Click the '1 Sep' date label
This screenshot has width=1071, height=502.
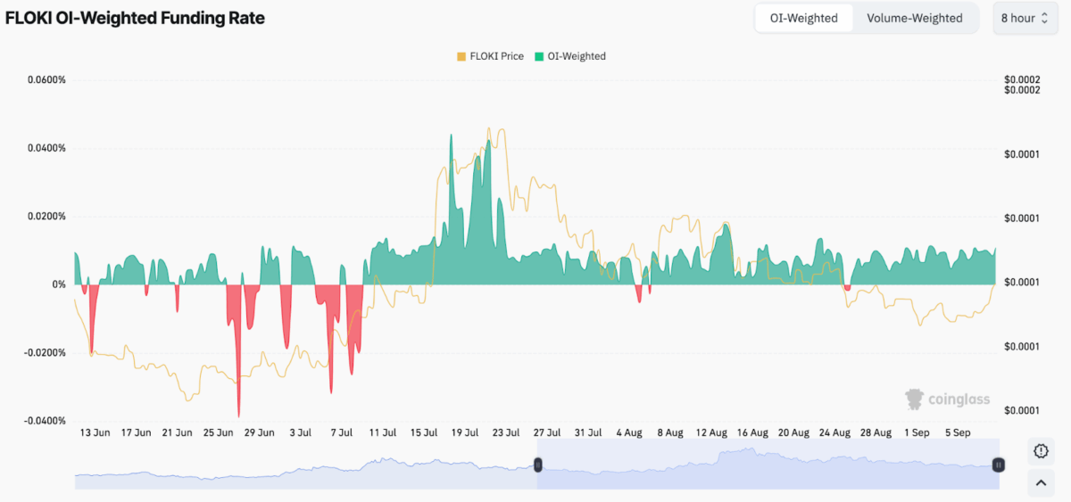917,432
